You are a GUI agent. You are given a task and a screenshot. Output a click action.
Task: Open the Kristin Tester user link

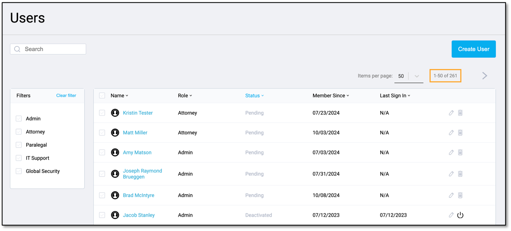point(138,113)
